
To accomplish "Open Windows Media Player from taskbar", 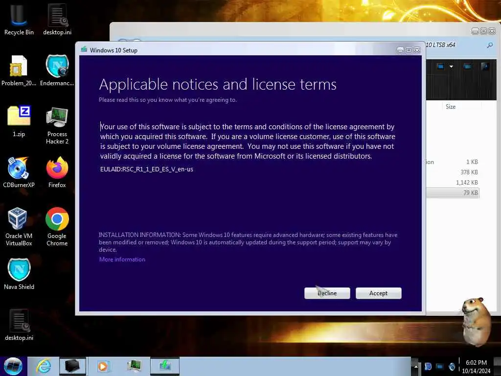I will click(x=103, y=366).
